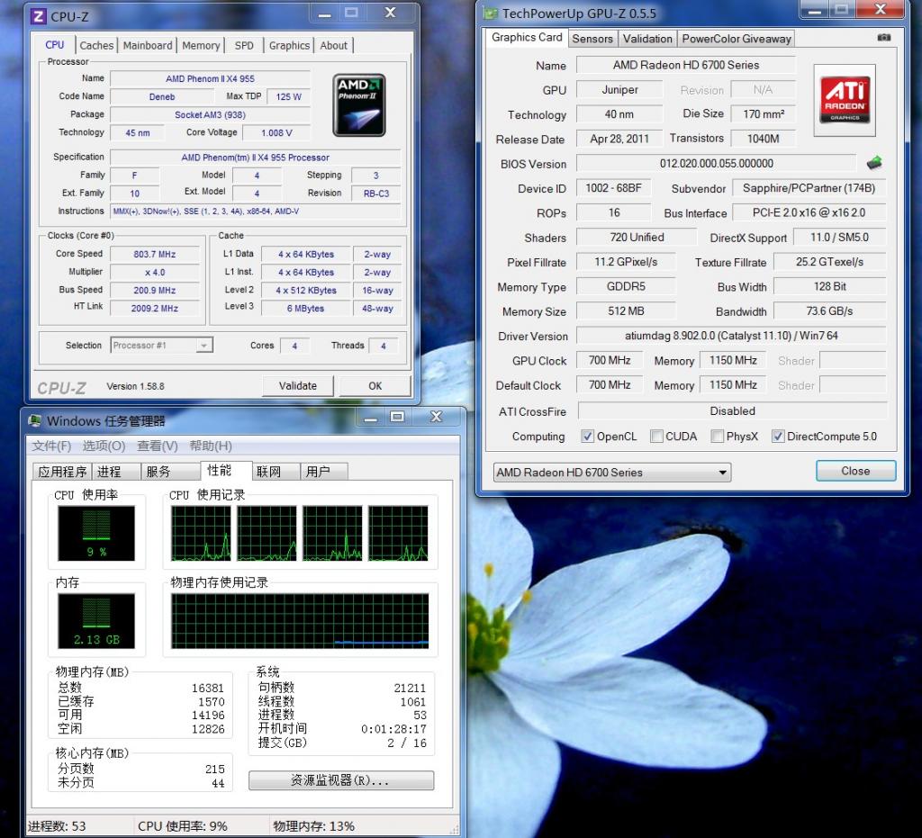
Task: Click the 物理内存使用记录 graph
Action: pos(300,620)
